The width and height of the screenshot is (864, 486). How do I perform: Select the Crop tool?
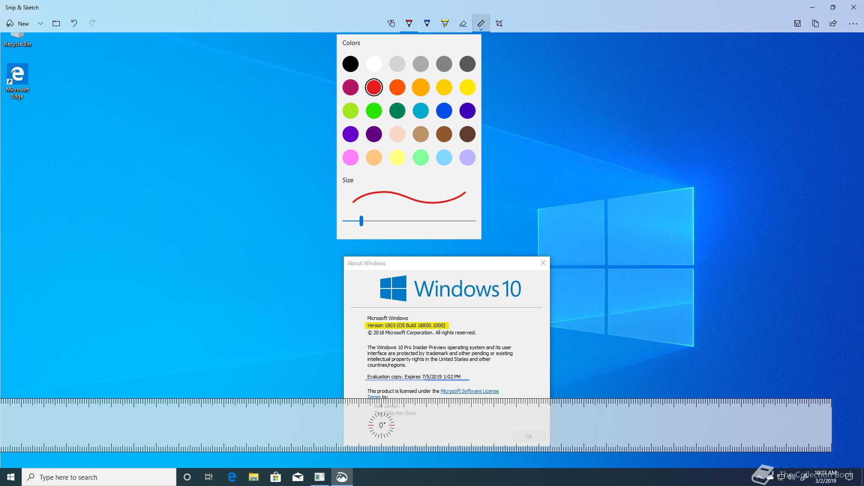[499, 23]
